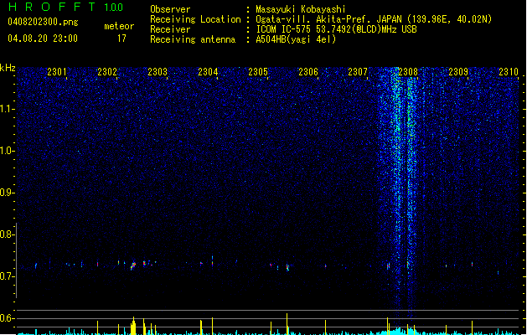
Task: Click the 2306 time marker
Action: pos(308,72)
